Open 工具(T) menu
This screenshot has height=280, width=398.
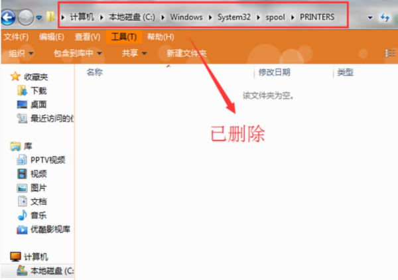[x=124, y=36]
